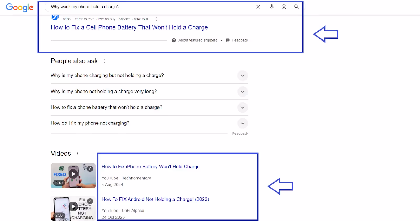Click the About featured snippets help icon

pos(174,40)
